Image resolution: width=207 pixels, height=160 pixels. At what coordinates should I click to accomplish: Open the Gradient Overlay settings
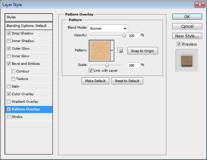pos(25,102)
